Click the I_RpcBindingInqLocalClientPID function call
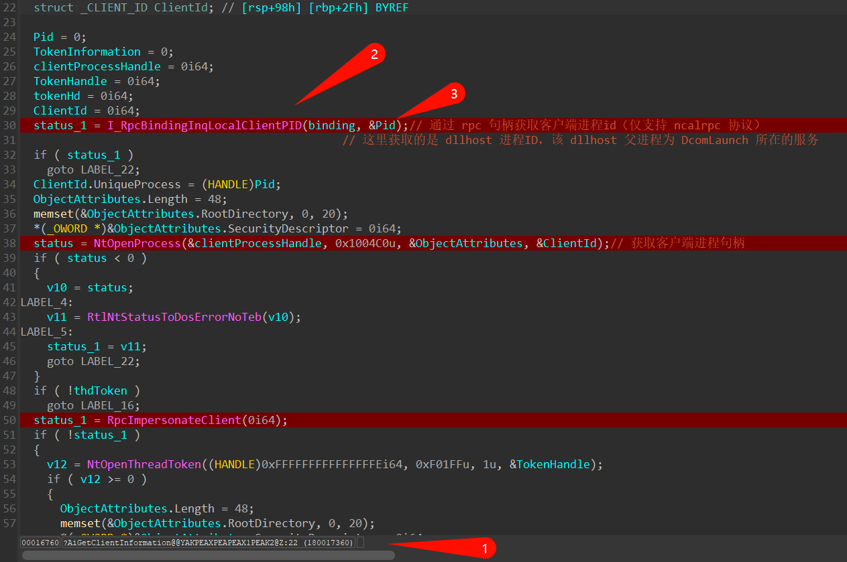 pyautogui.click(x=204, y=125)
